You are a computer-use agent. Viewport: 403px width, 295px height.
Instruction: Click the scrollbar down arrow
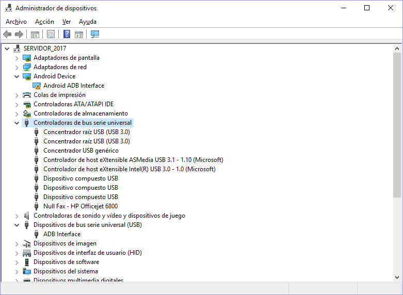pos(397,277)
